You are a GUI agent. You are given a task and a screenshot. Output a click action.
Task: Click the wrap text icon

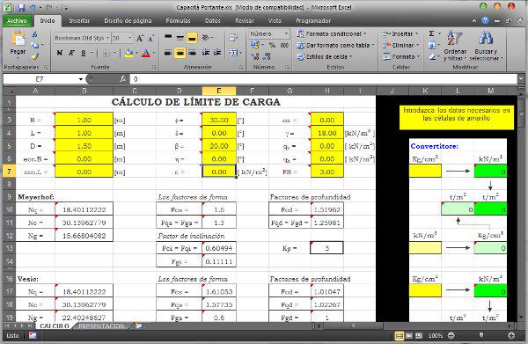point(232,38)
